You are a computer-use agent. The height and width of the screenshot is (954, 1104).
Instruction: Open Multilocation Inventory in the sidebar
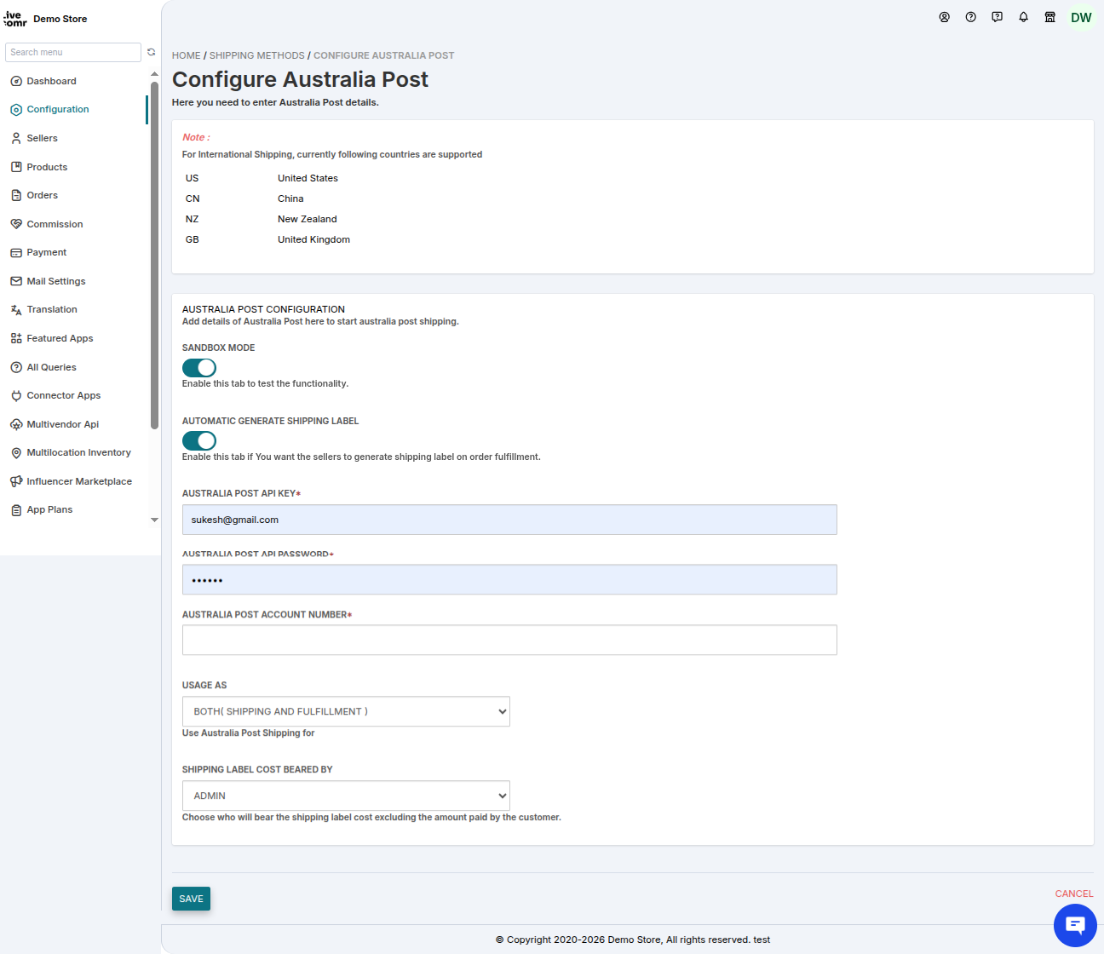(78, 453)
